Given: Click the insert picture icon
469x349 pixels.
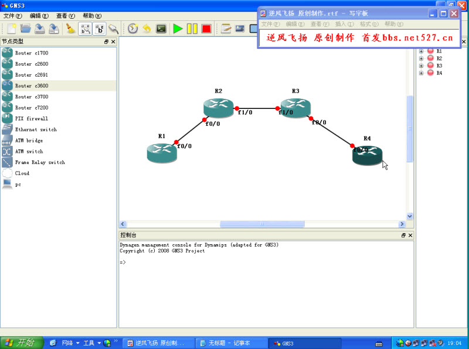Looking at the screenshot, I should (x=240, y=29).
